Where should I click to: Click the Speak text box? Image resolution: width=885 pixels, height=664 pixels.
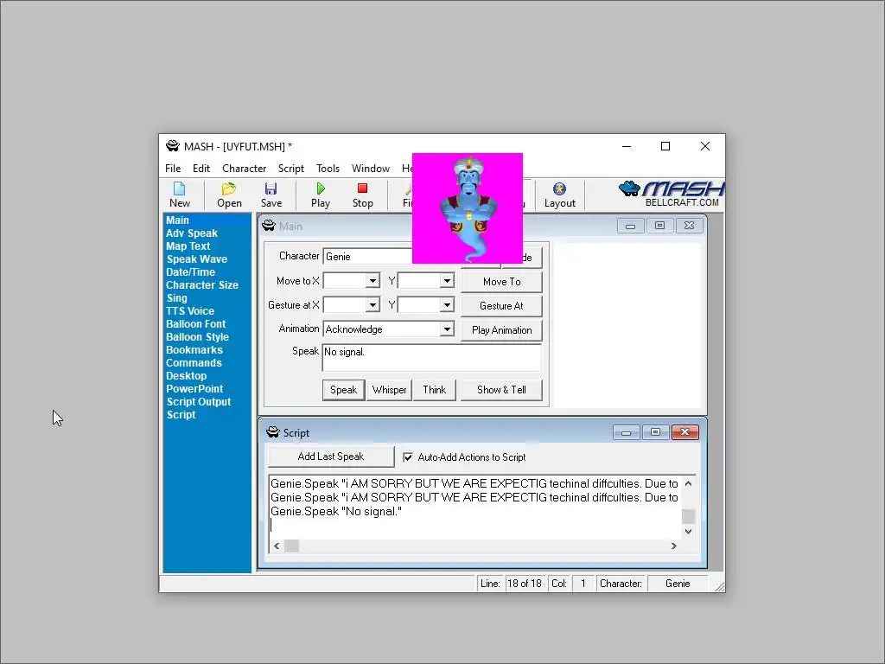click(432, 357)
